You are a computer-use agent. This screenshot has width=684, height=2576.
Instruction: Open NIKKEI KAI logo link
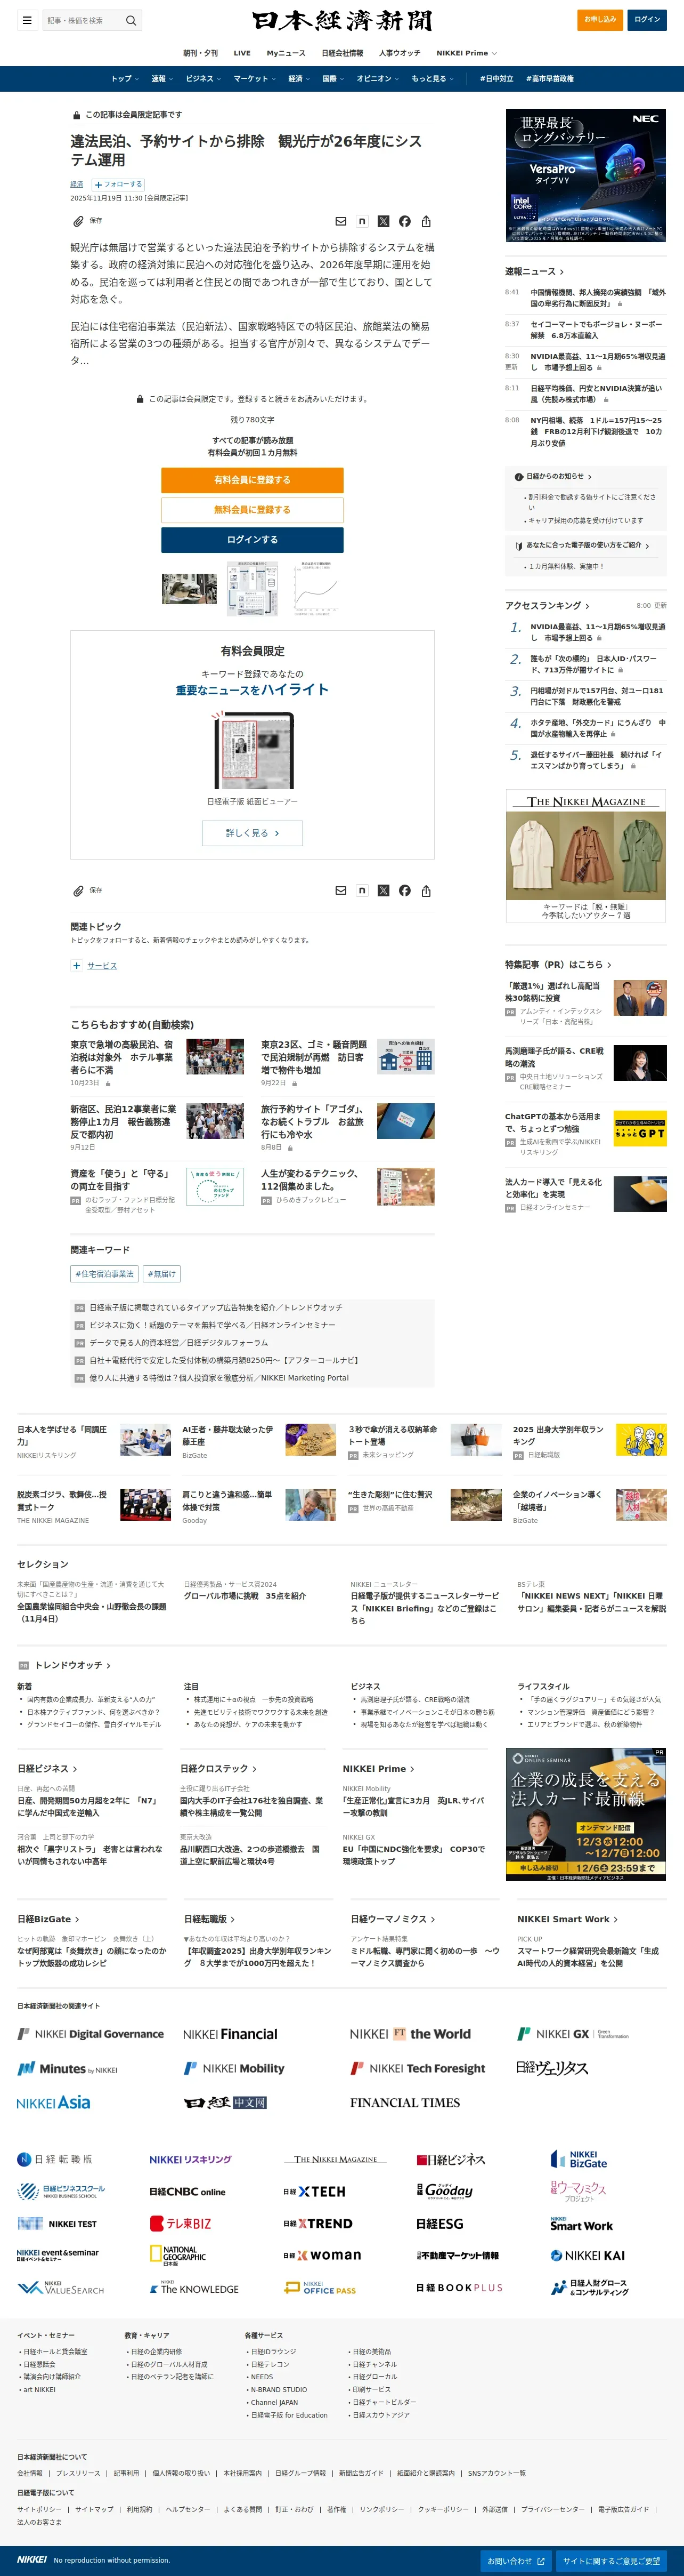(588, 2255)
